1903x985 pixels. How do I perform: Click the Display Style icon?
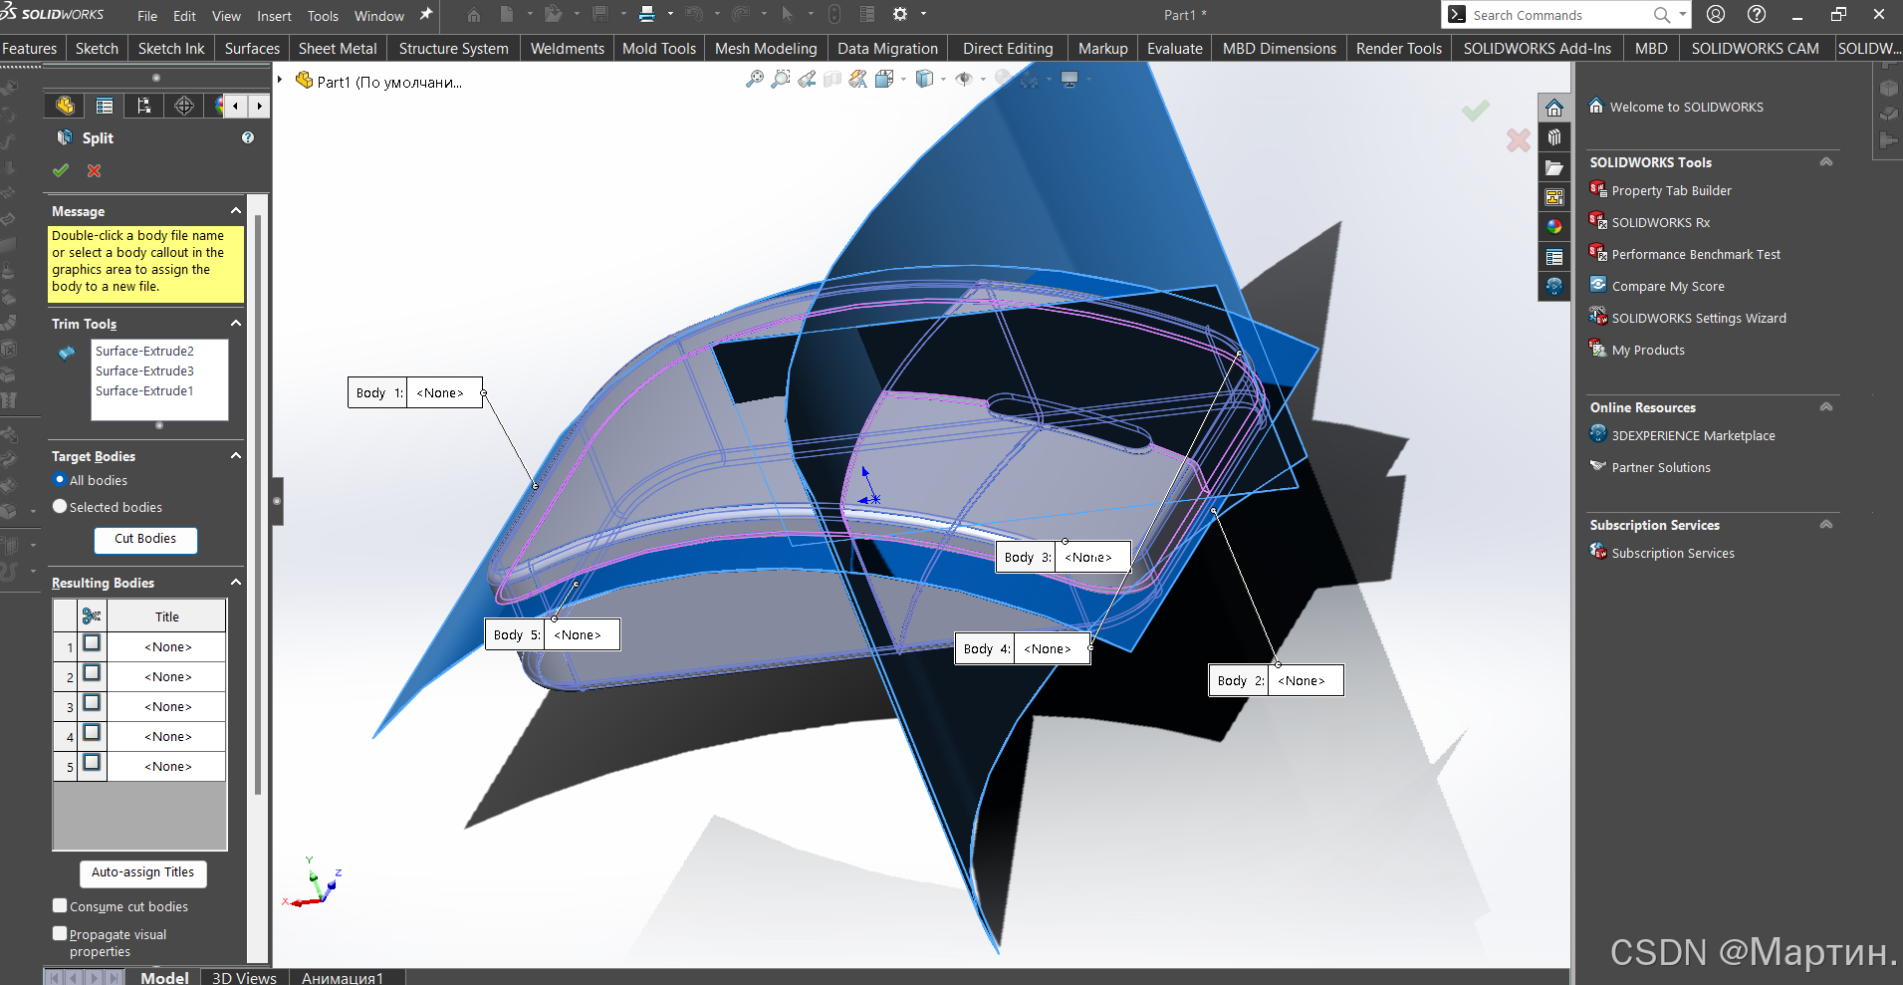click(x=925, y=79)
